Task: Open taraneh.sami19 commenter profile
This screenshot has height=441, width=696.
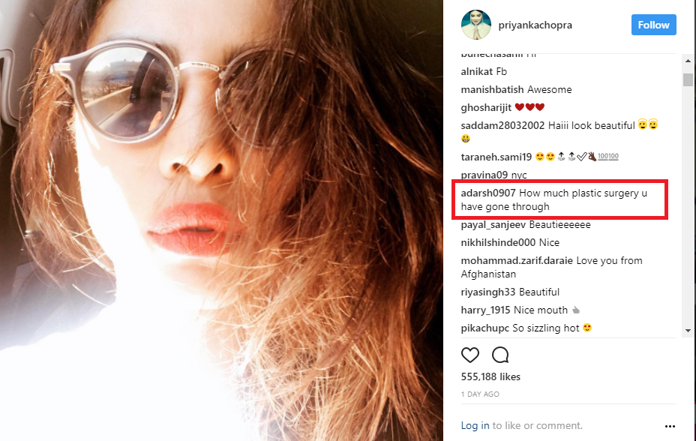Action: click(x=496, y=157)
